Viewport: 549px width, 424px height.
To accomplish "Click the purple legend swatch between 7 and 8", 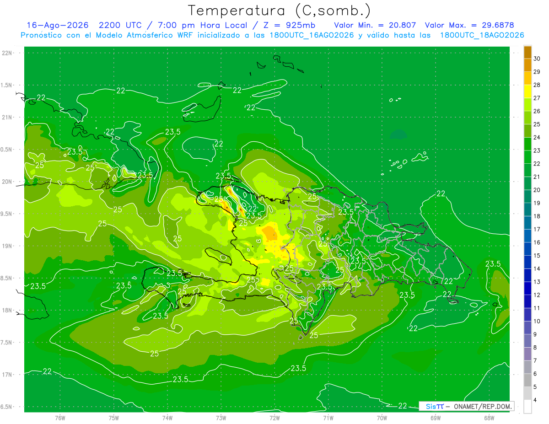I will [527, 354].
